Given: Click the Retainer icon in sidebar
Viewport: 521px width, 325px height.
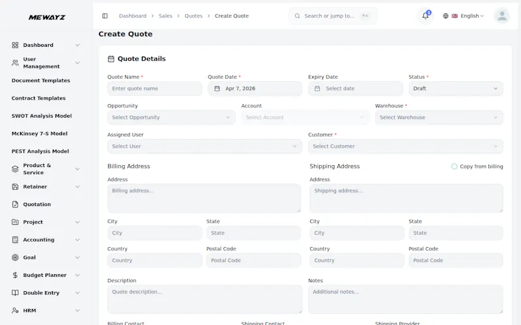Looking at the screenshot, I should 15,187.
